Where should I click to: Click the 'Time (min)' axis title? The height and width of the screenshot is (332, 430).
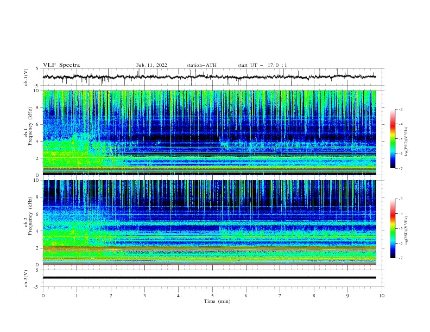coord(217,301)
